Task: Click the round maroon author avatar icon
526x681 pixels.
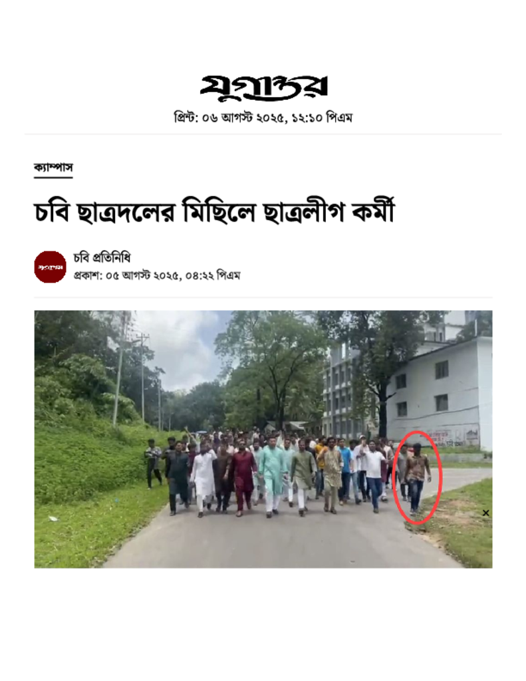Action: [x=51, y=267]
